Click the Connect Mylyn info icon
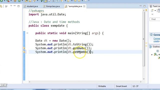The image size is (160, 90). 151,35
